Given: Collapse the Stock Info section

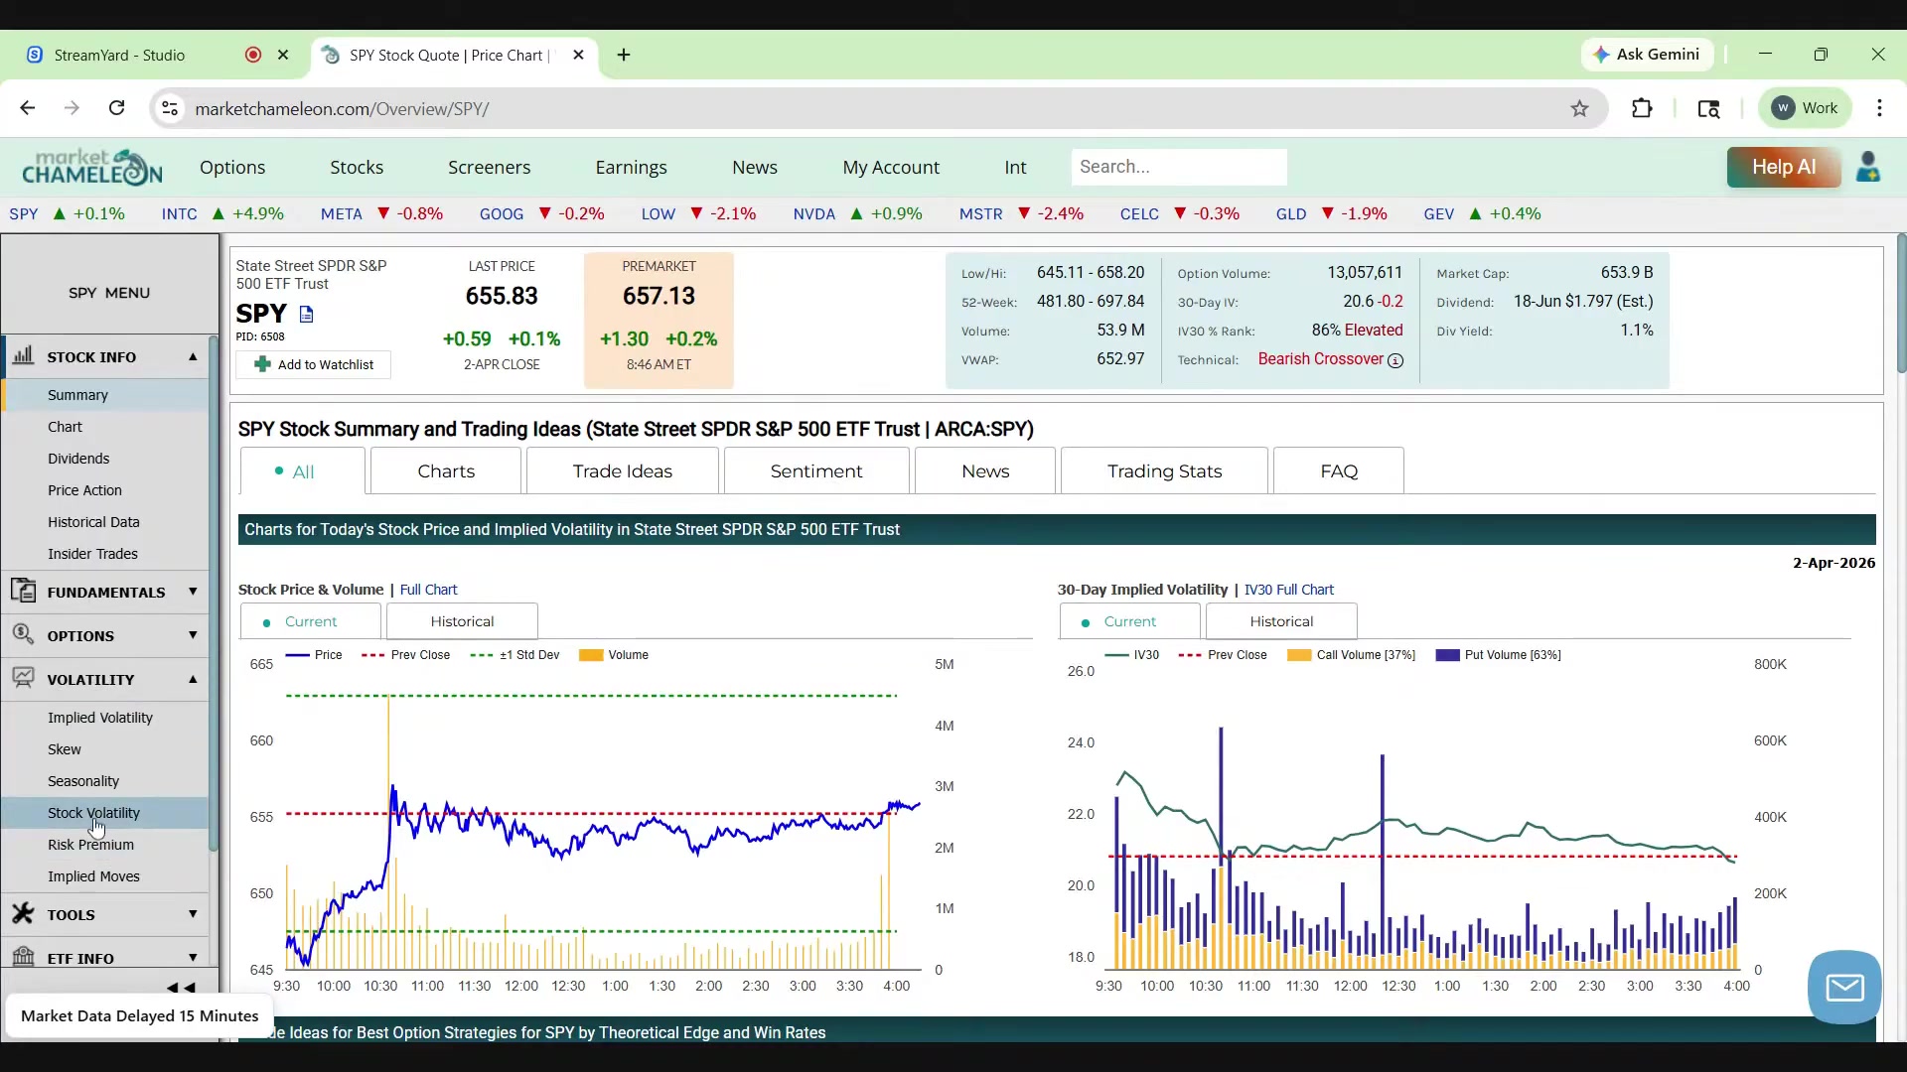Looking at the screenshot, I should coord(193,356).
